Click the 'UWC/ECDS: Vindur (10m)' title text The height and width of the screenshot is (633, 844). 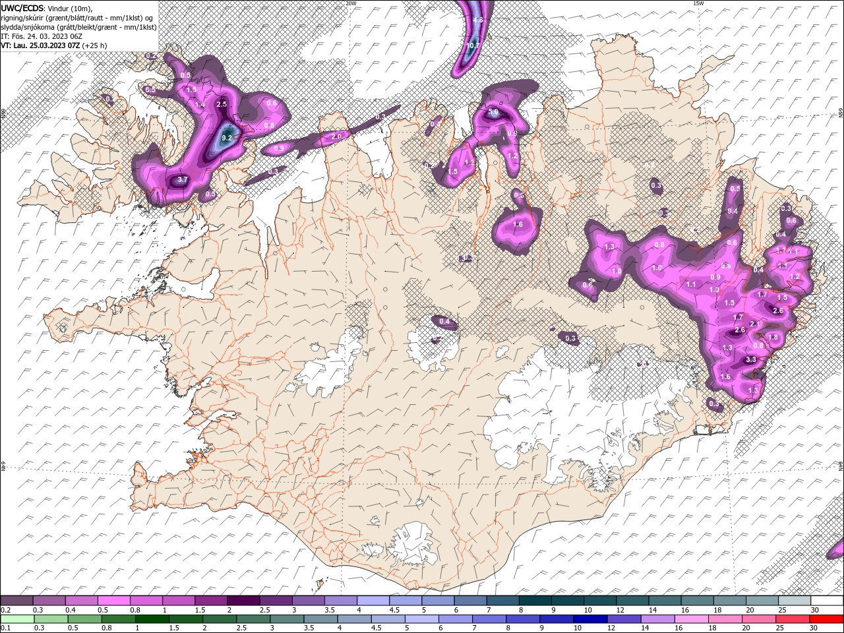click(47, 8)
